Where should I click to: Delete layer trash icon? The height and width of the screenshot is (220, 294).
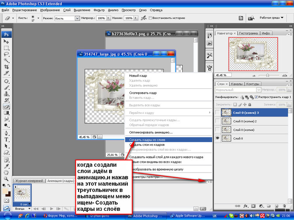(284, 206)
